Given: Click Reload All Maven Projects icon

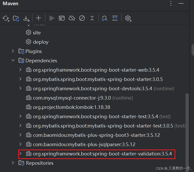Looking at the screenshot, I should pos(6,18).
